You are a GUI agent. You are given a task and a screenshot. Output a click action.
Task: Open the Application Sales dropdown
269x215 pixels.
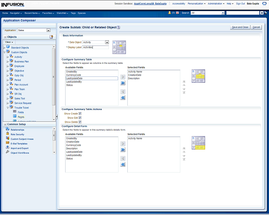48,30
